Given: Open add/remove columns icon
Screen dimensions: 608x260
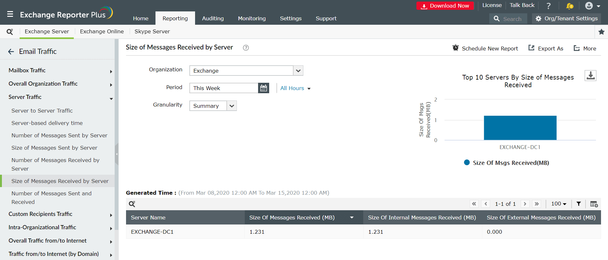Looking at the screenshot, I should pyautogui.click(x=594, y=204).
